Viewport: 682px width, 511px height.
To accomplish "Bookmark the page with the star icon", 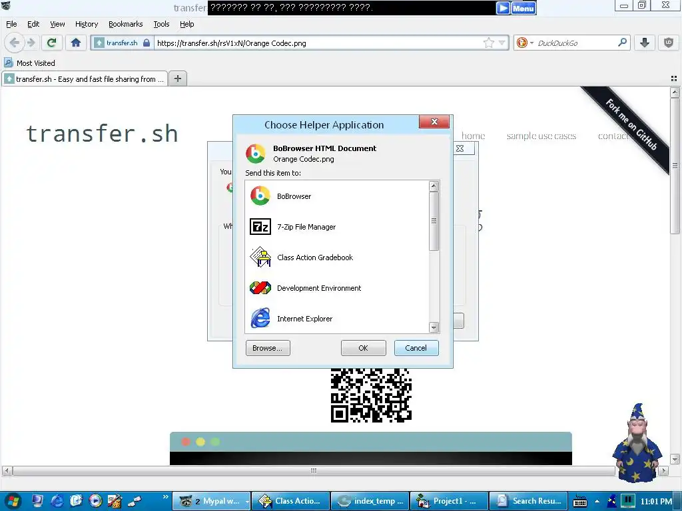I will pyautogui.click(x=488, y=43).
